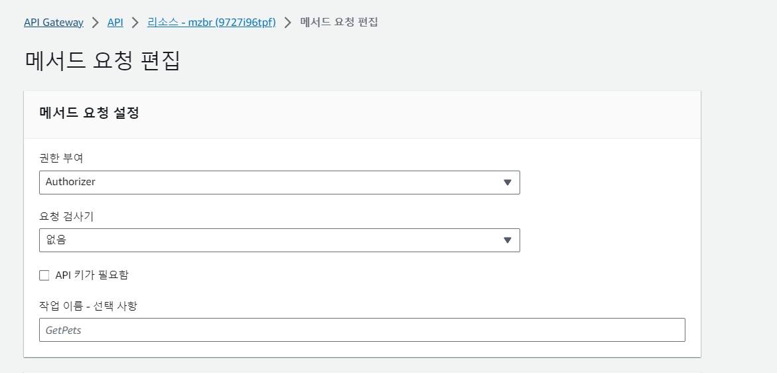Click the 요청 검사기 field label
The height and width of the screenshot is (373, 777).
pyautogui.click(x=66, y=216)
